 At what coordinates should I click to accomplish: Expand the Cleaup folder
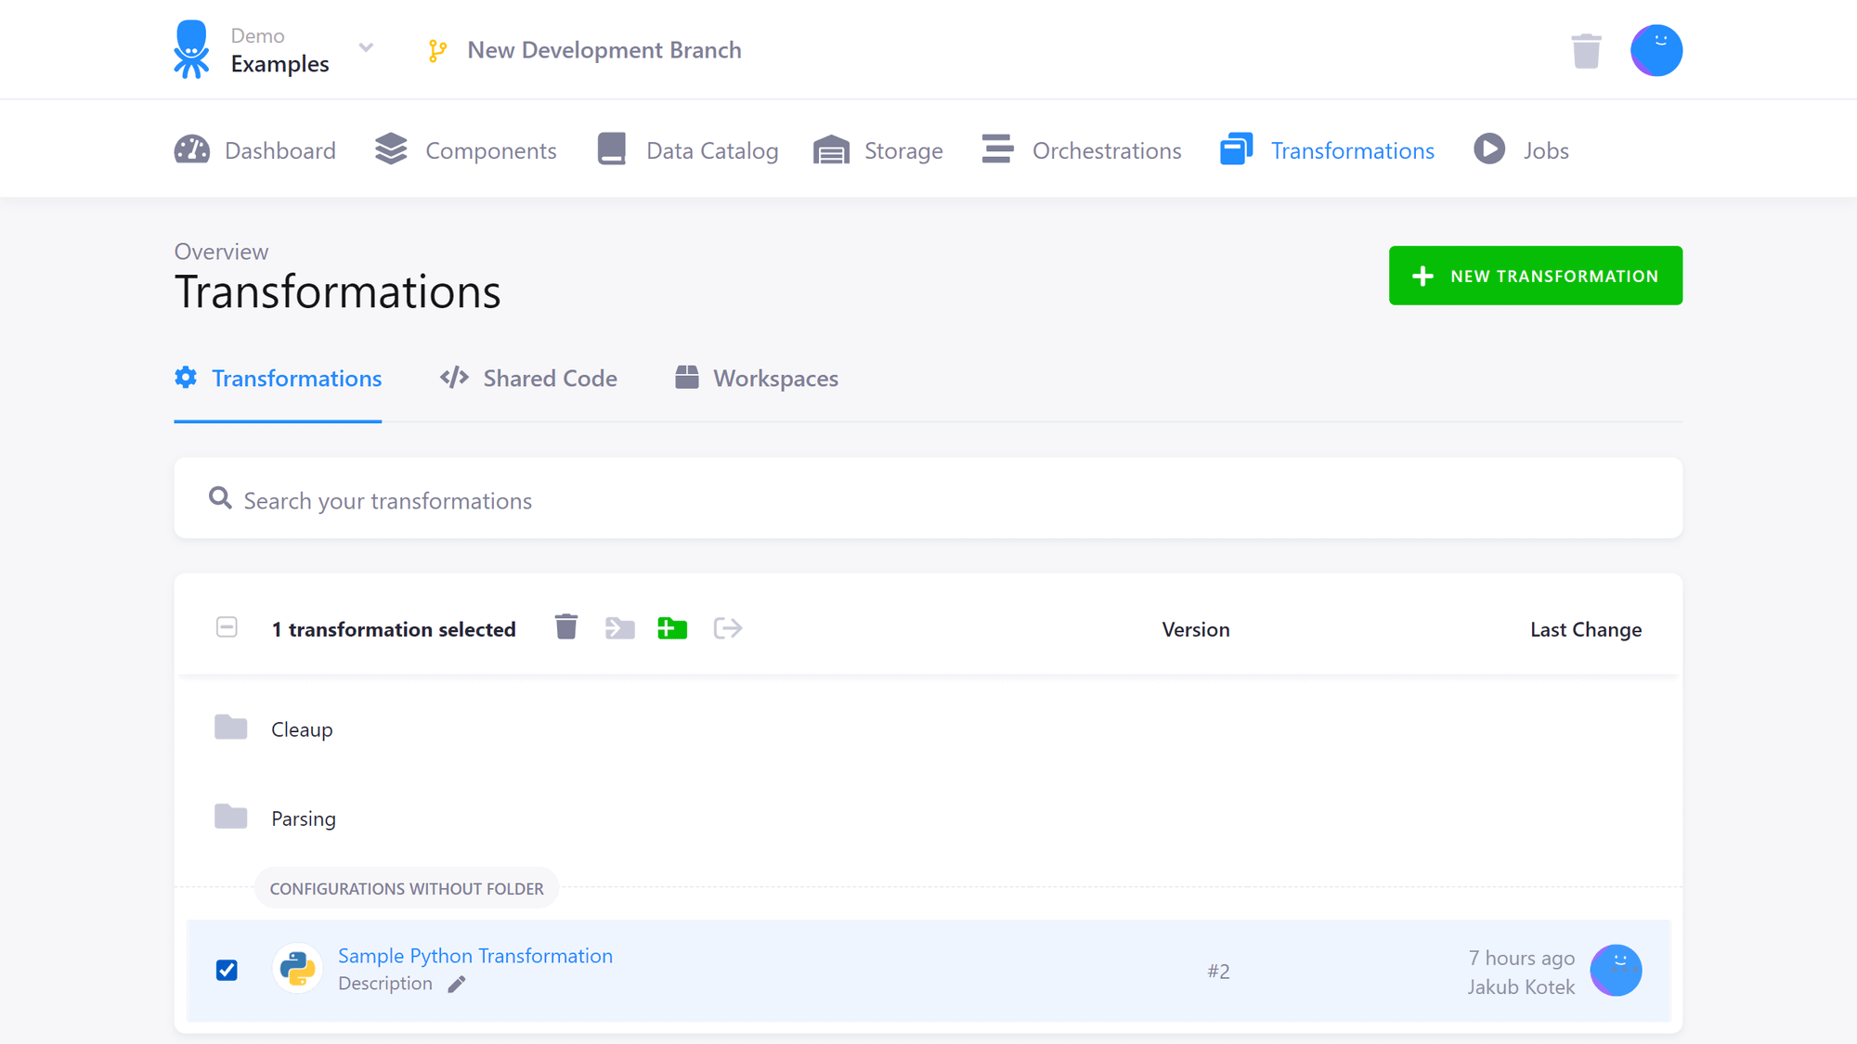301,728
